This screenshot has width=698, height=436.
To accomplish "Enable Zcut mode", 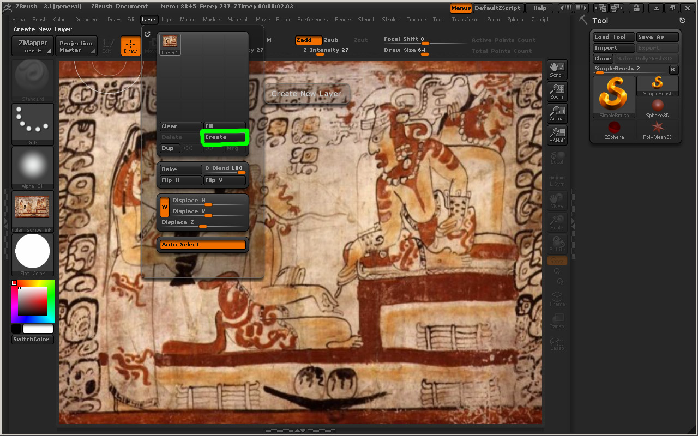I will coord(360,40).
